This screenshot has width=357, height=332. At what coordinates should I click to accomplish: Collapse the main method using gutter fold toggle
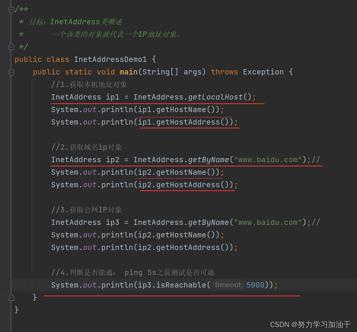[11, 72]
